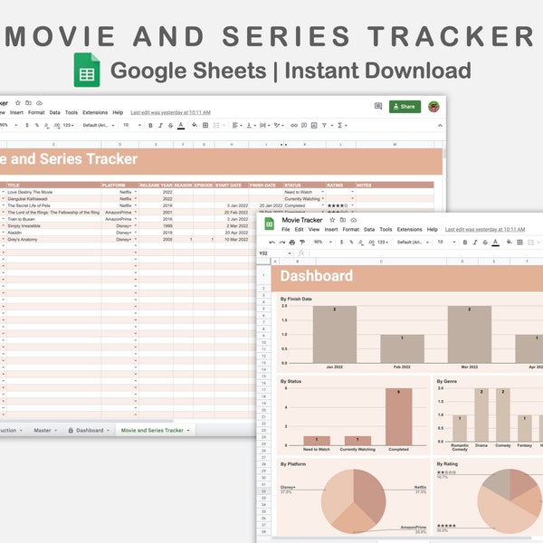Collapse the back window toolbar with chevron
Viewport: 543px width, 543px height.
pos(440,126)
